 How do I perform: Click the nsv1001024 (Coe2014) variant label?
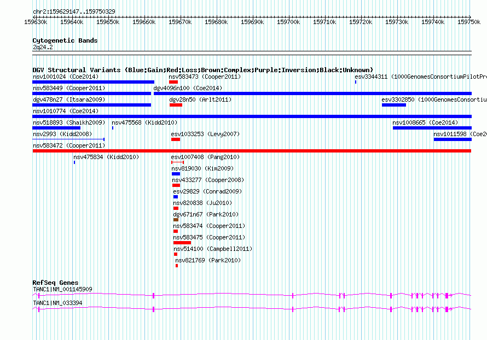point(66,77)
